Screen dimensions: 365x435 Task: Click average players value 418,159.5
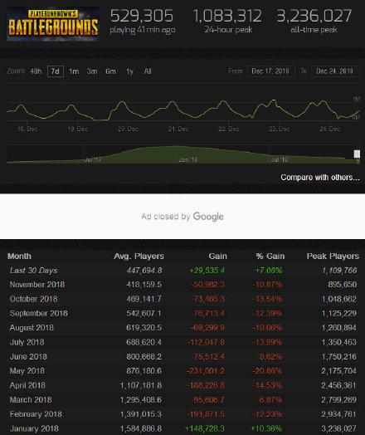coord(144,285)
